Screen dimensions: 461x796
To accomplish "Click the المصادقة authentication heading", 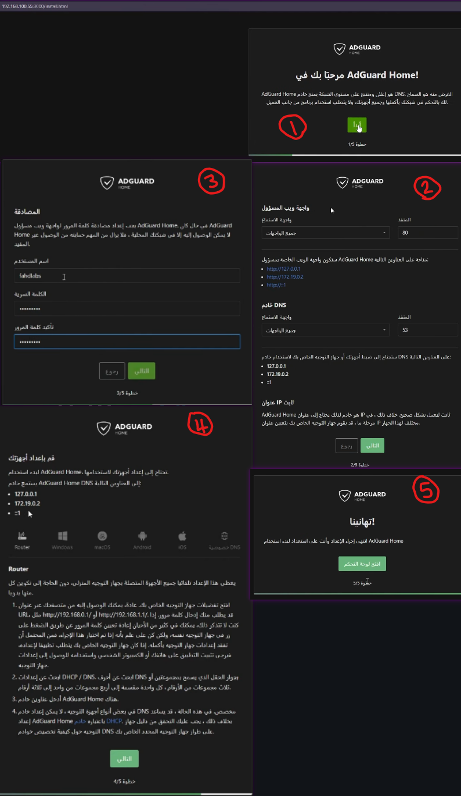I will coord(27,211).
